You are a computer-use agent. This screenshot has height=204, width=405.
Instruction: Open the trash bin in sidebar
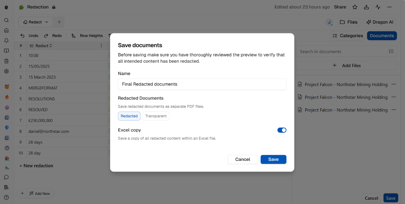tap(7, 61)
